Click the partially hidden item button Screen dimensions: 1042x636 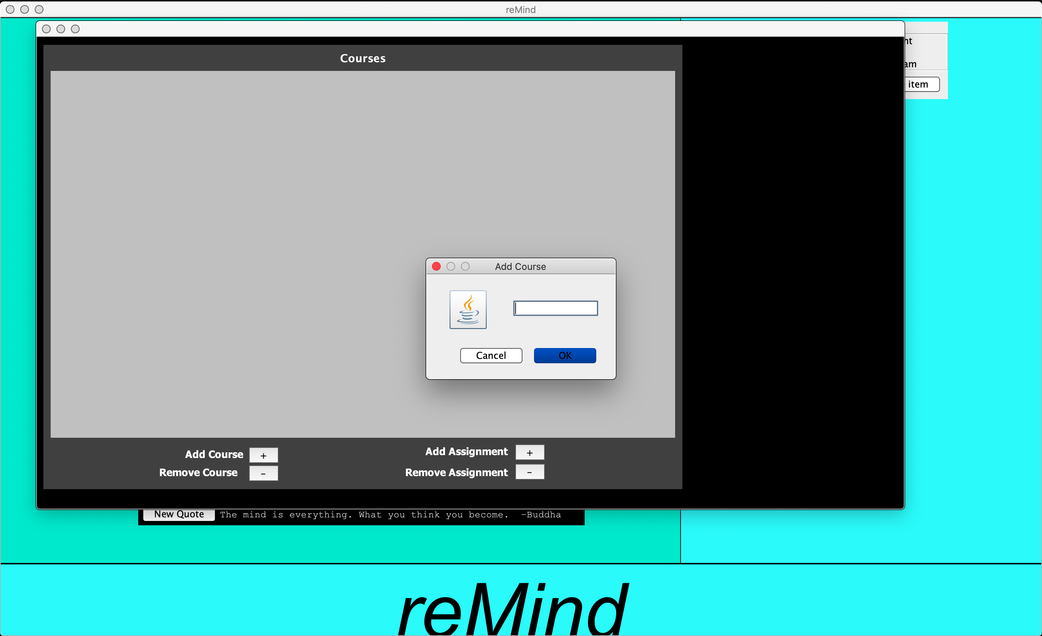(922, 84)
